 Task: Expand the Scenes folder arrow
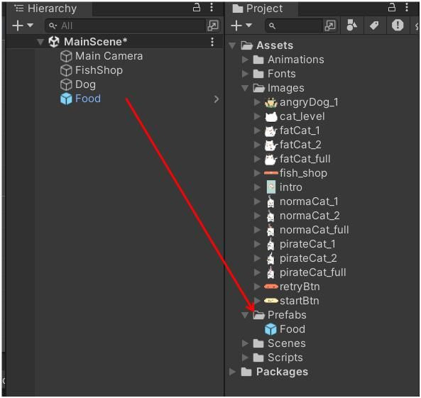tap(245, 343)
